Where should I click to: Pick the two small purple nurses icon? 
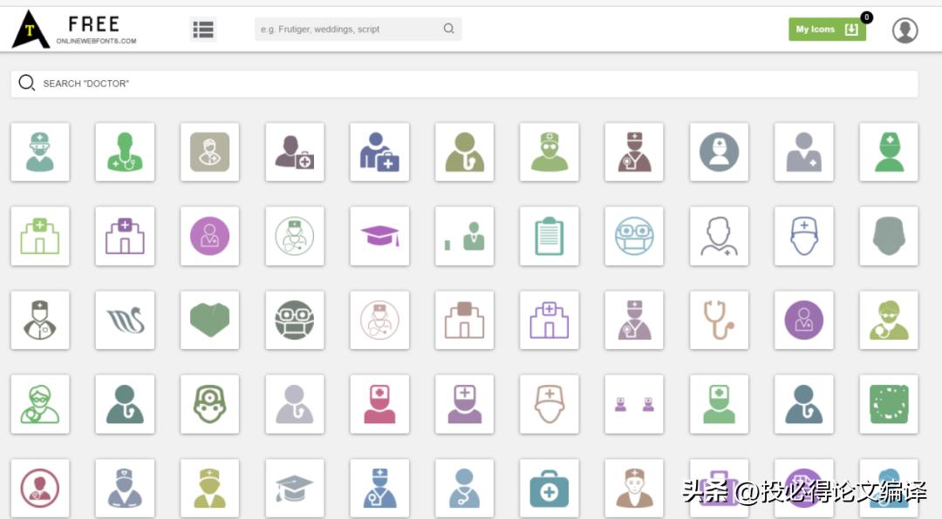click(x=634, y=404)
